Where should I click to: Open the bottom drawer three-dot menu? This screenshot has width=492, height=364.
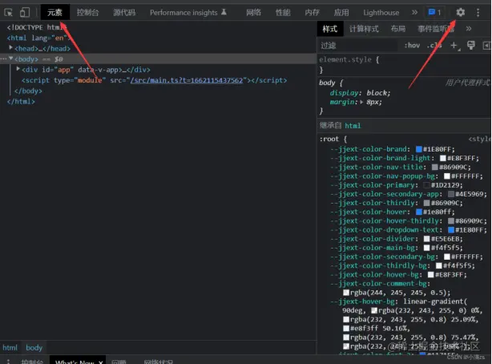pos(9,362)
